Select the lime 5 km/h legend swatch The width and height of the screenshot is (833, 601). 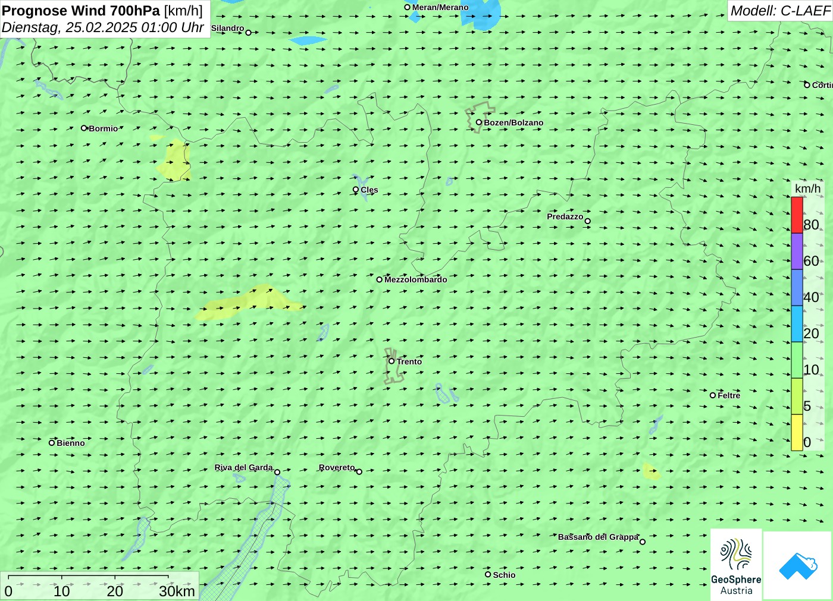click(x=797, y=396)
